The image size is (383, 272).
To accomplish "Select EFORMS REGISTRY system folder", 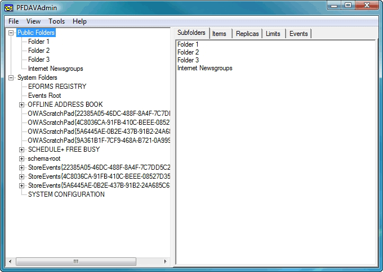I will tap(57, 87).
